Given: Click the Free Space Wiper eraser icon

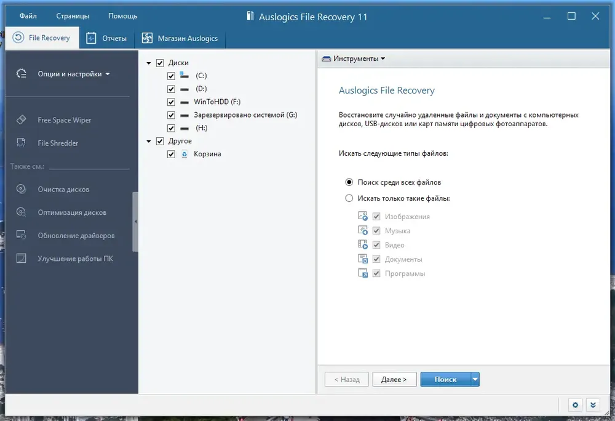Looking at the screenshot, I should (x=21, y=119).
